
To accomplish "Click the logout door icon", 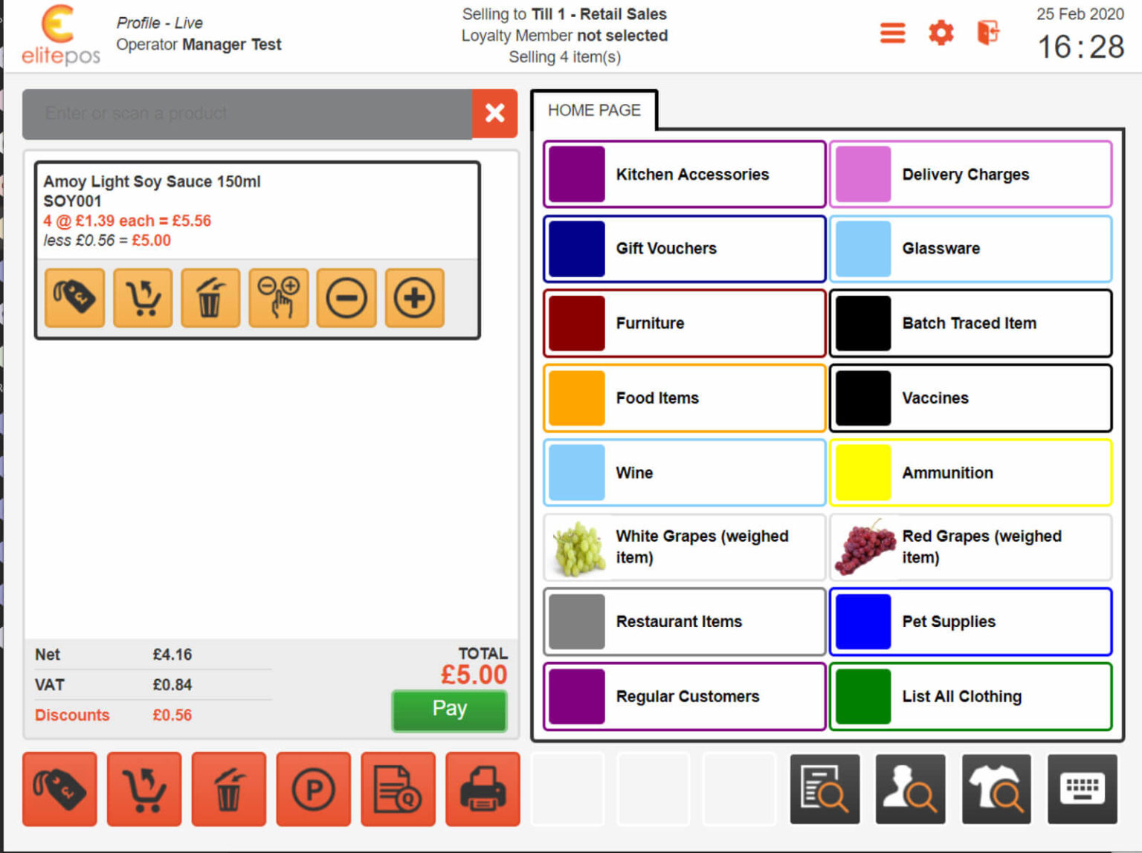I will (988, 33).
